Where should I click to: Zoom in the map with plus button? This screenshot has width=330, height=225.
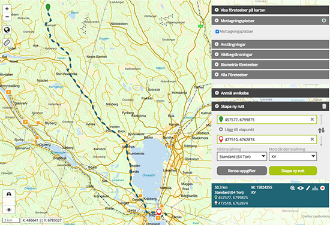7,8
